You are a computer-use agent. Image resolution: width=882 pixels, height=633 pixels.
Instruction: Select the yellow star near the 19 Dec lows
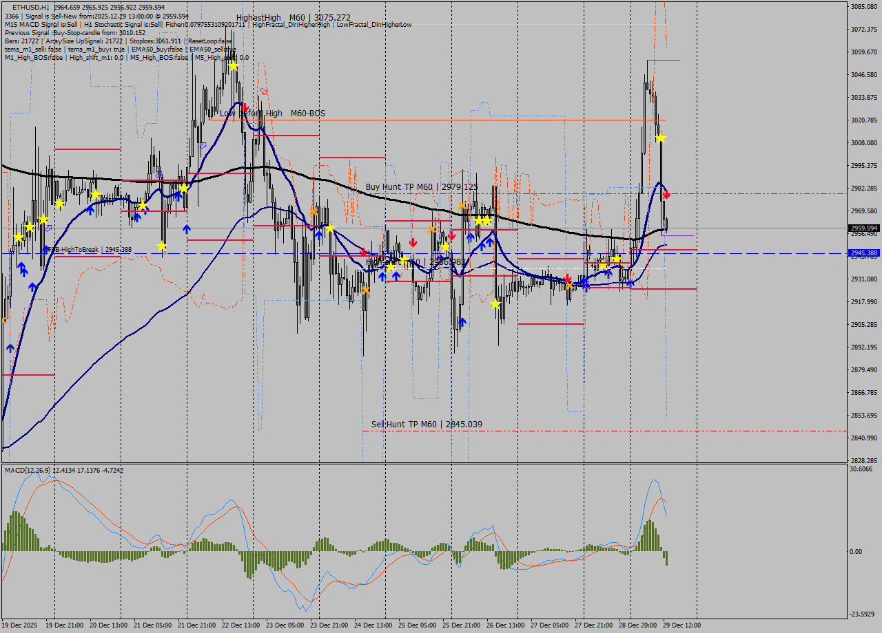point(18,237)
